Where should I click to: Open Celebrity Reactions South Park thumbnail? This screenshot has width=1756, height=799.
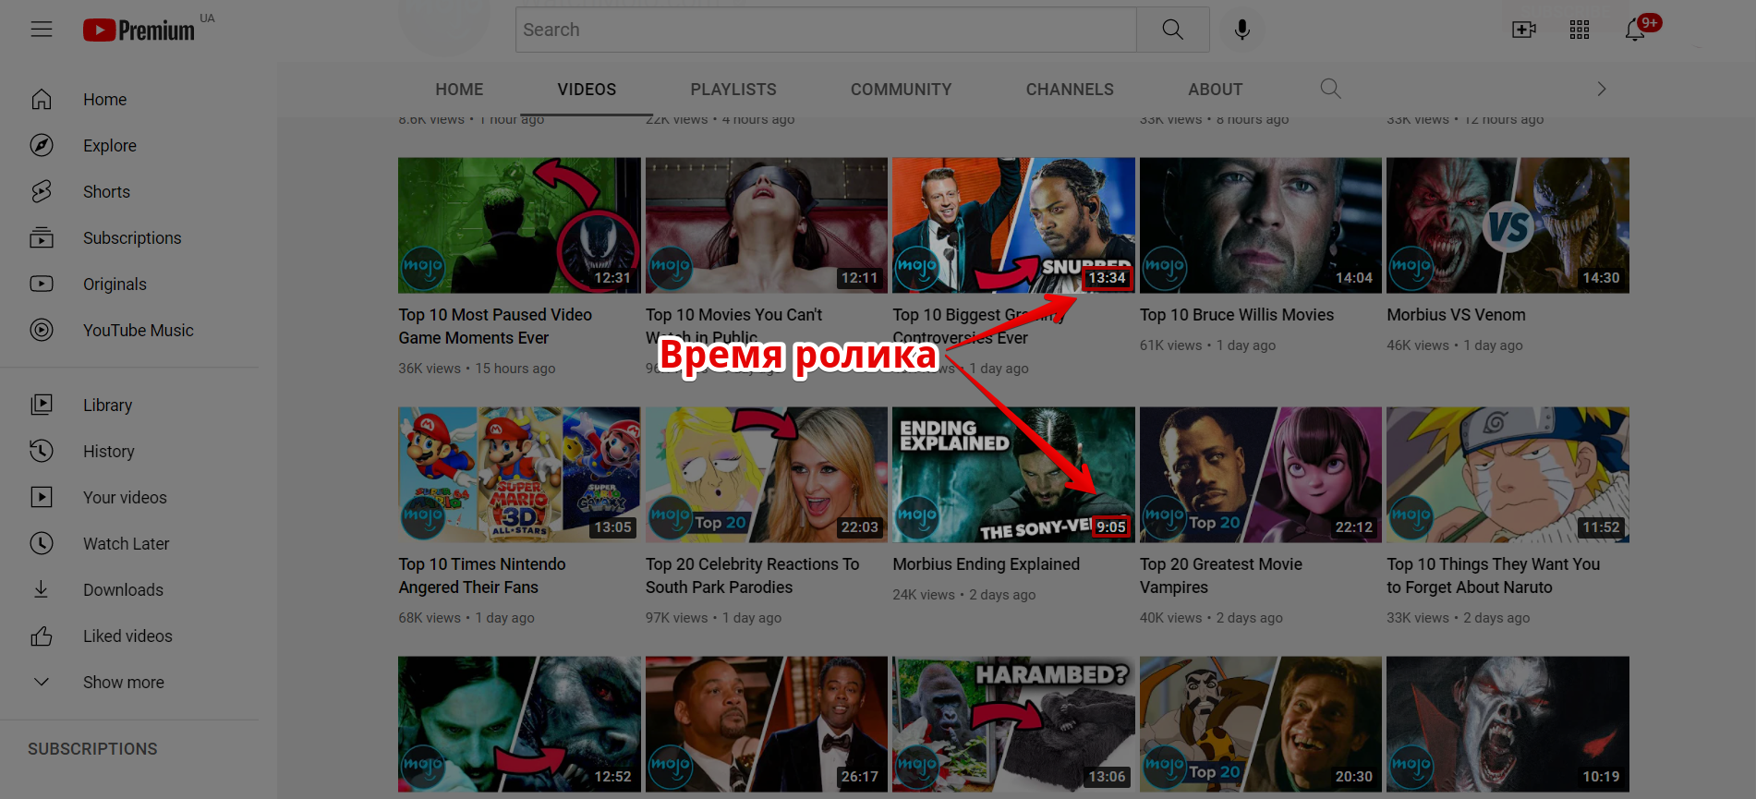click(767, 475)
